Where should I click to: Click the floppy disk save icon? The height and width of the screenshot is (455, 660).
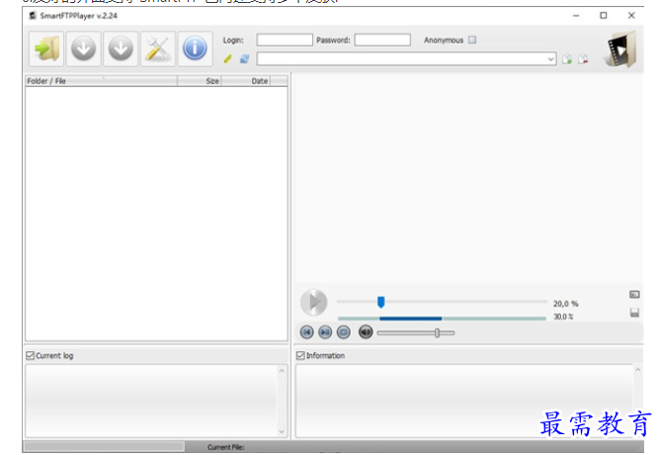(634, 313)
